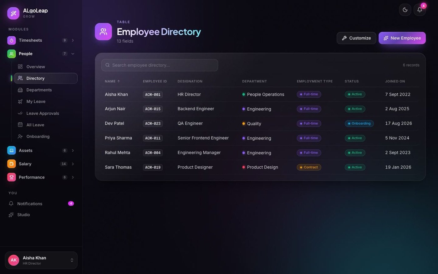This screenshot has width=438, height=274.
Task: Open Aisha Khan's table row name
Action: point(116,94)
